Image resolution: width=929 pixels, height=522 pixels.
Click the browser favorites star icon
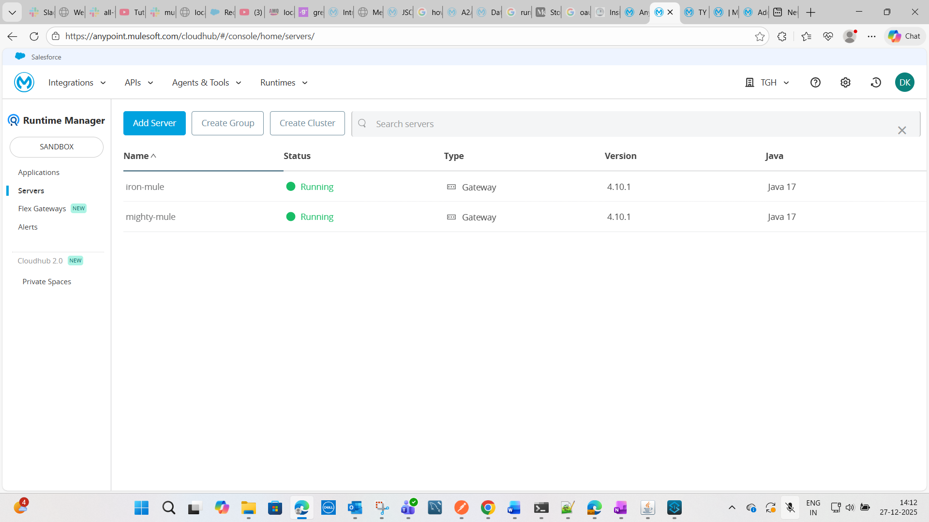point(760,36)
